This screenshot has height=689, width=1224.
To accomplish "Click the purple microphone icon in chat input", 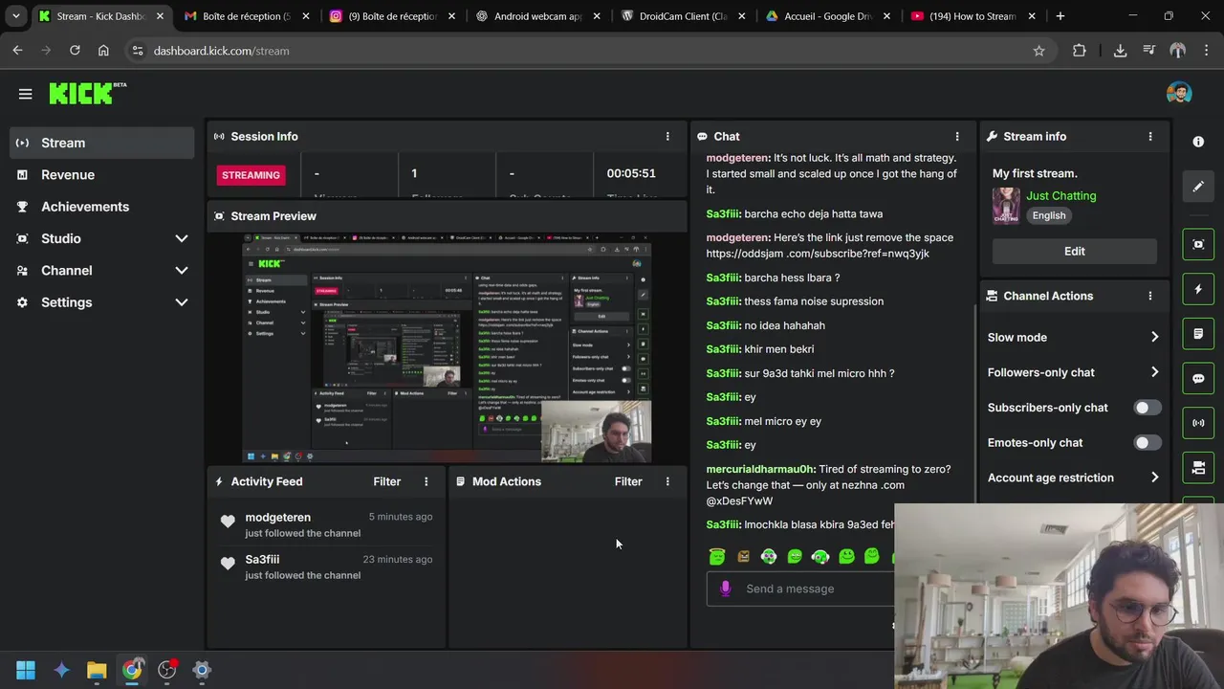I will 725,589.
